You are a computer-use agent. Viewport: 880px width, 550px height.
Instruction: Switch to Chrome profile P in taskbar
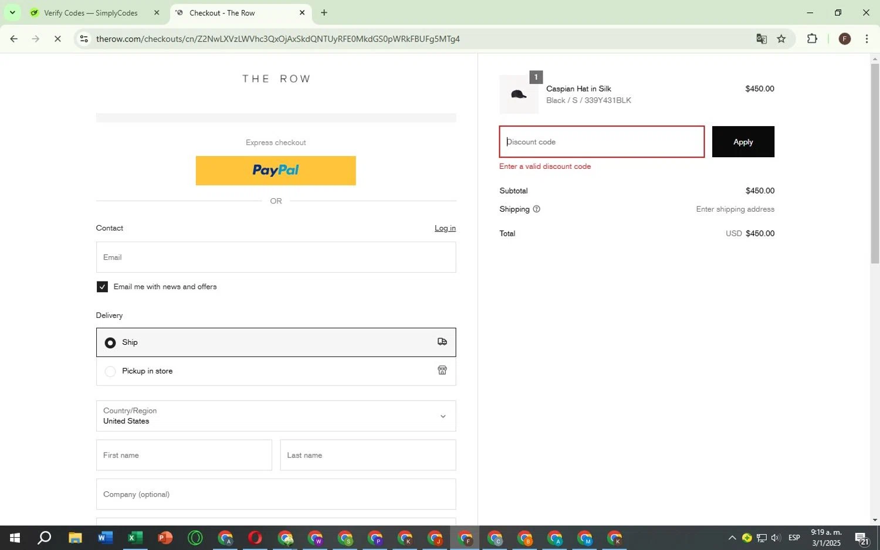click(375, 538)
